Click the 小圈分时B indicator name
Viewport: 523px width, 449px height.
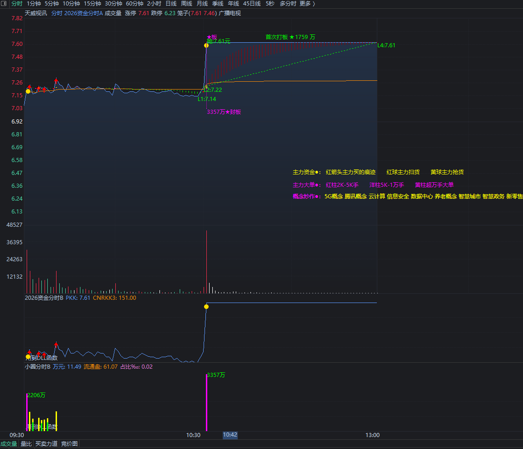pos(38,367)
